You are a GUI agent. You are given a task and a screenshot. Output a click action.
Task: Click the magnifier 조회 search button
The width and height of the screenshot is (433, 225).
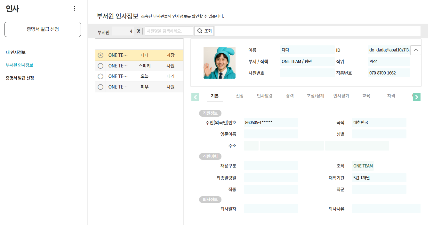[204, 31]
